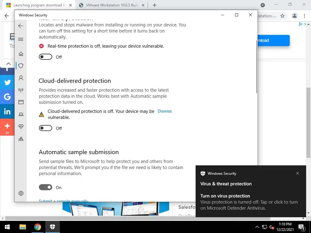Viewport: 311px width, 233px height.
Task: Go back in Windows Security window
Action: (21, 26)
